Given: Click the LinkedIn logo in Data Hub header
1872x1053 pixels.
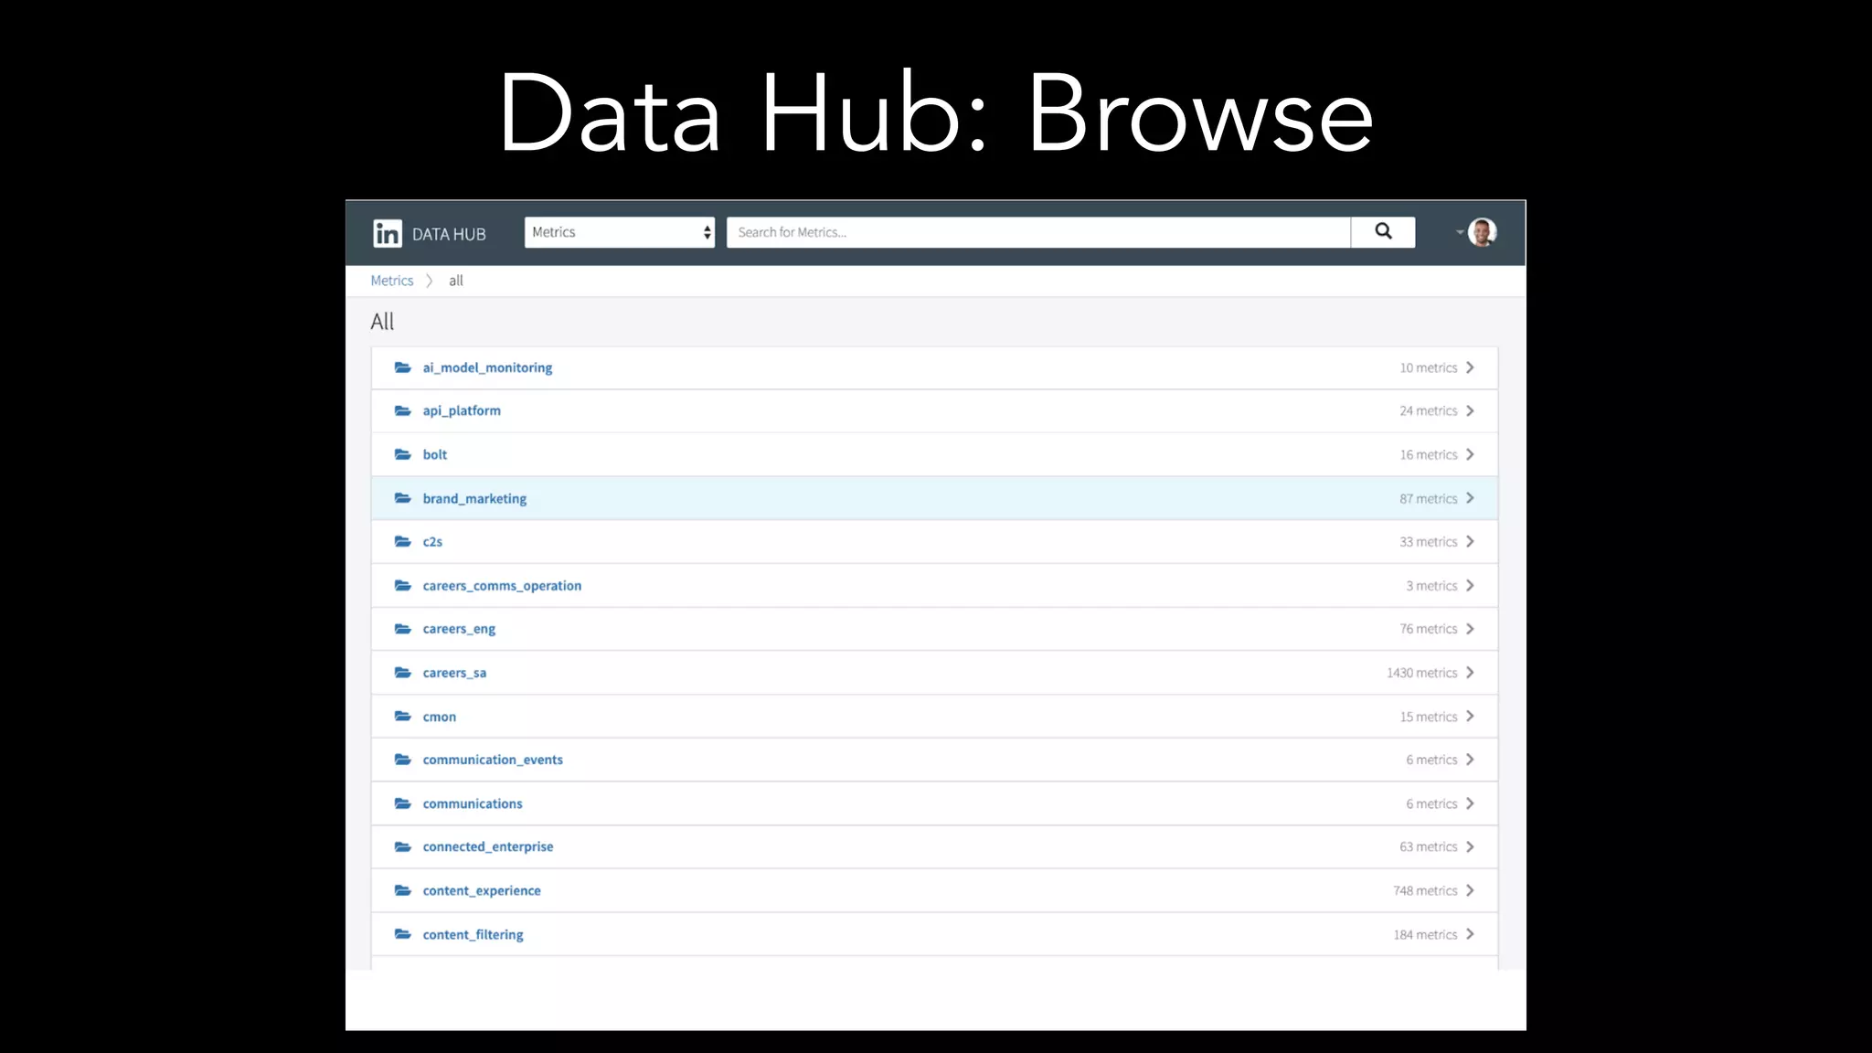Looking at the screenshot, I should click(388, 233).
